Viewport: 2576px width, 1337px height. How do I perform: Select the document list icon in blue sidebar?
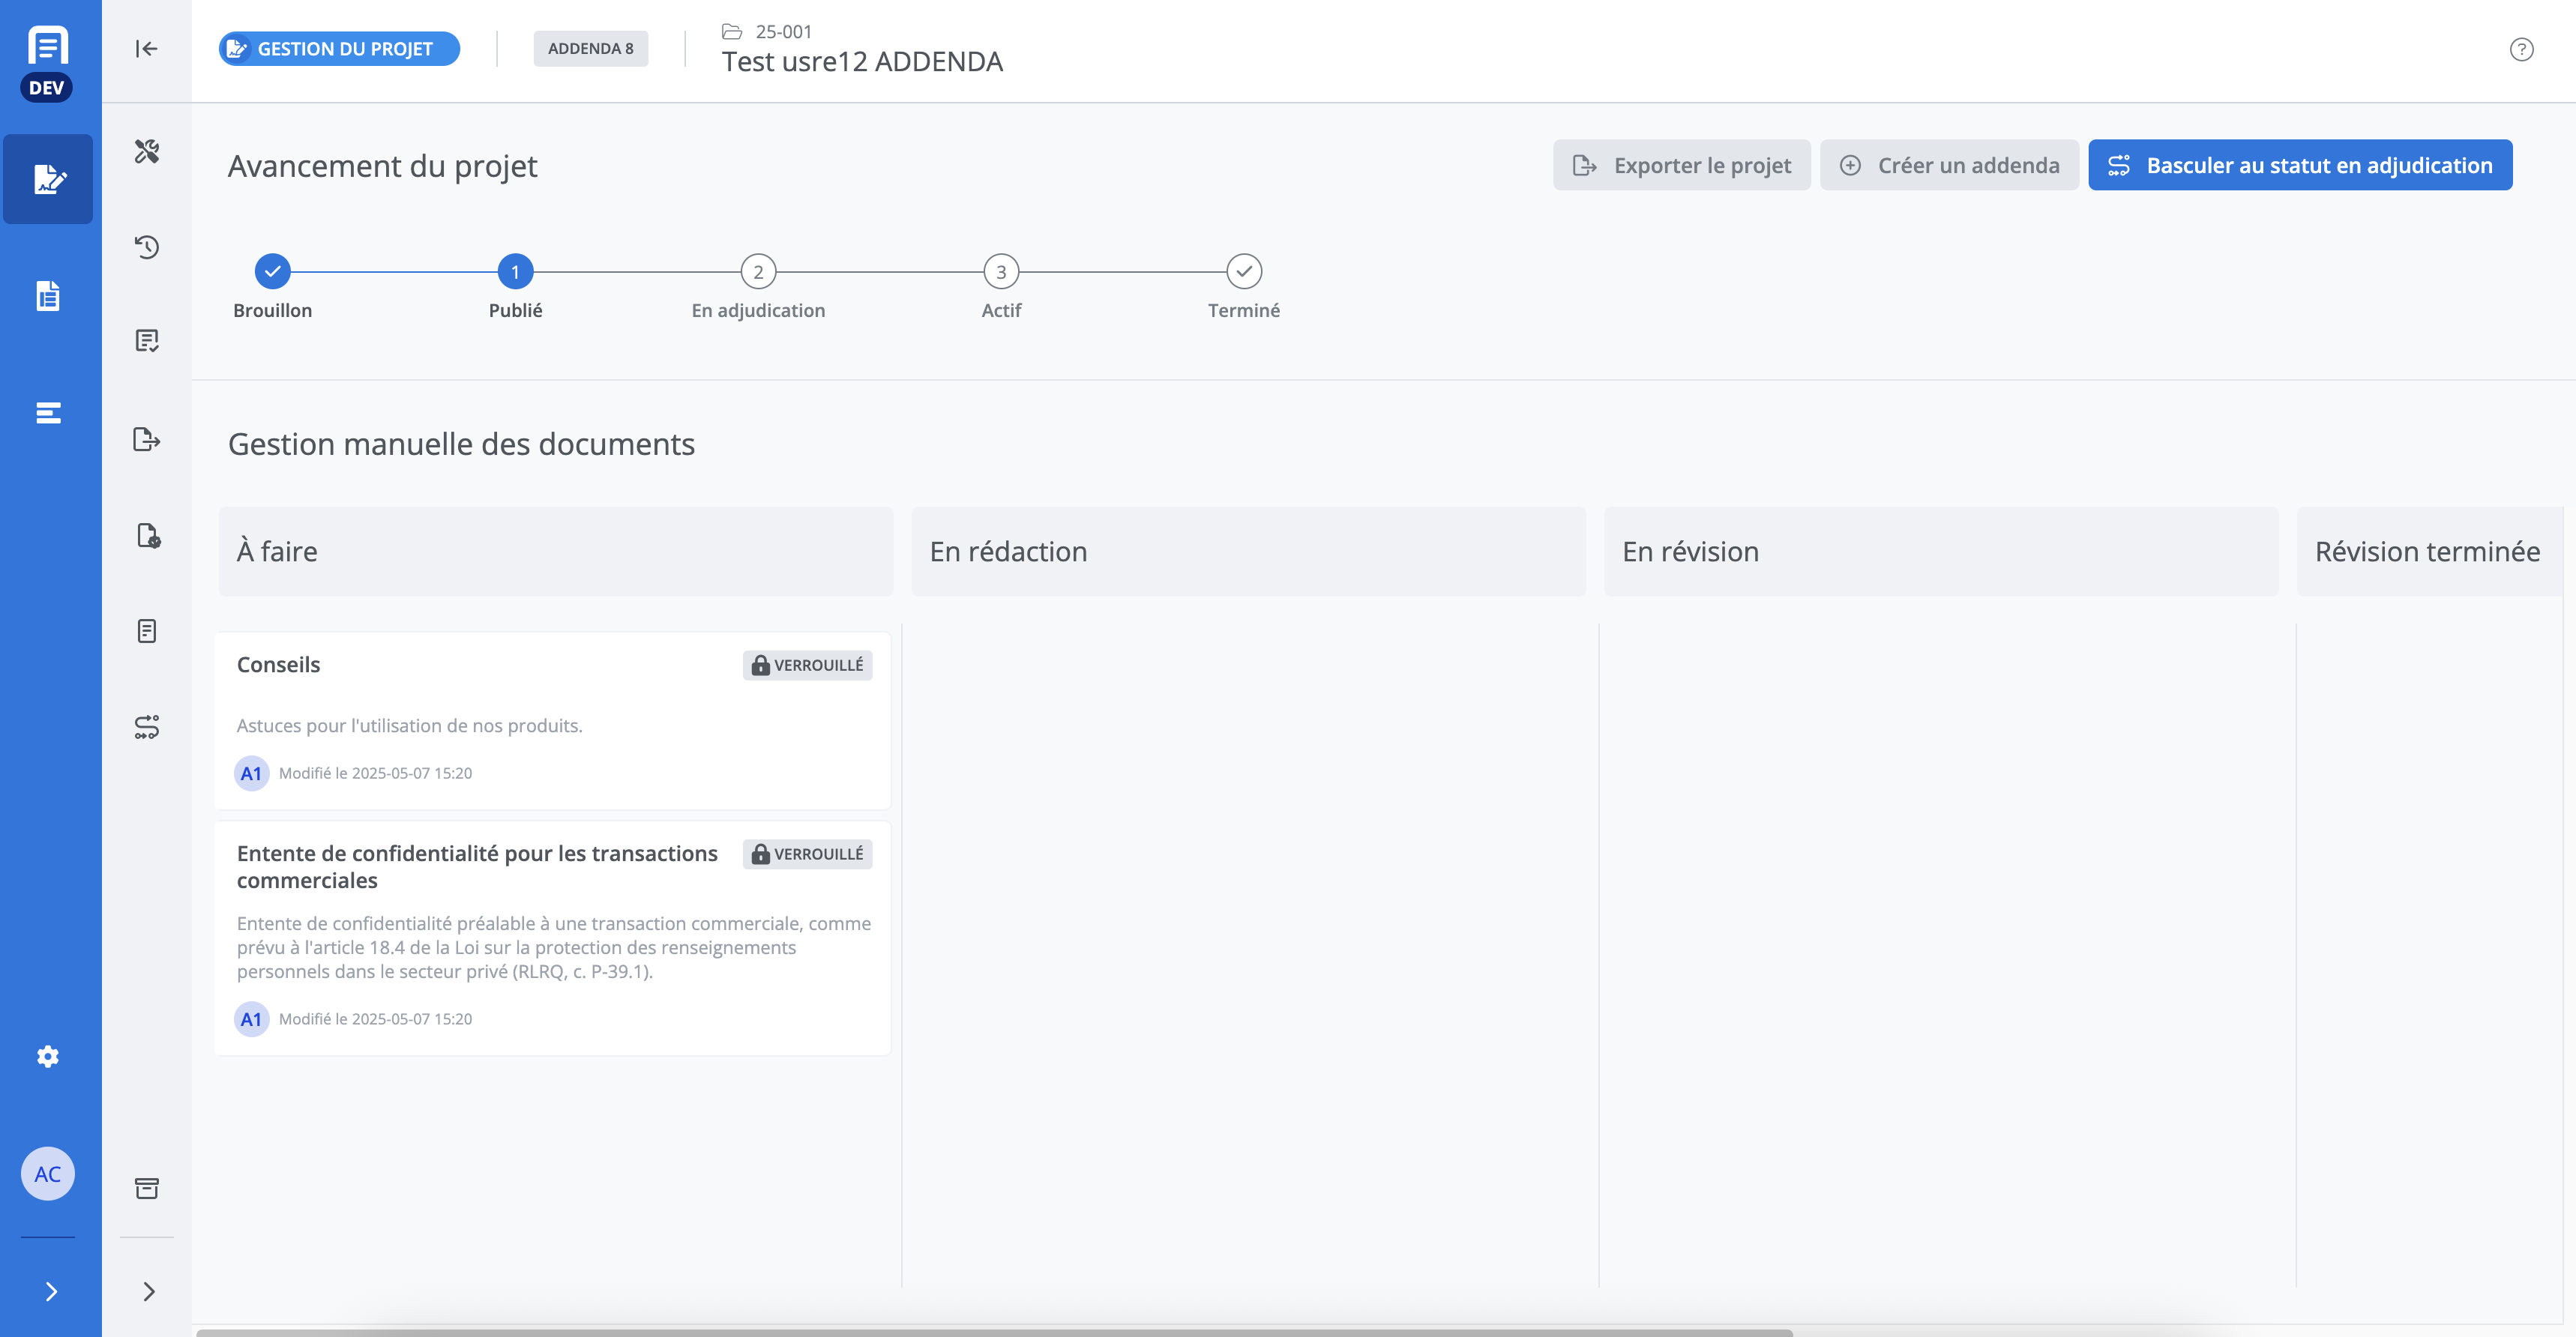click(x=48, y=296)
